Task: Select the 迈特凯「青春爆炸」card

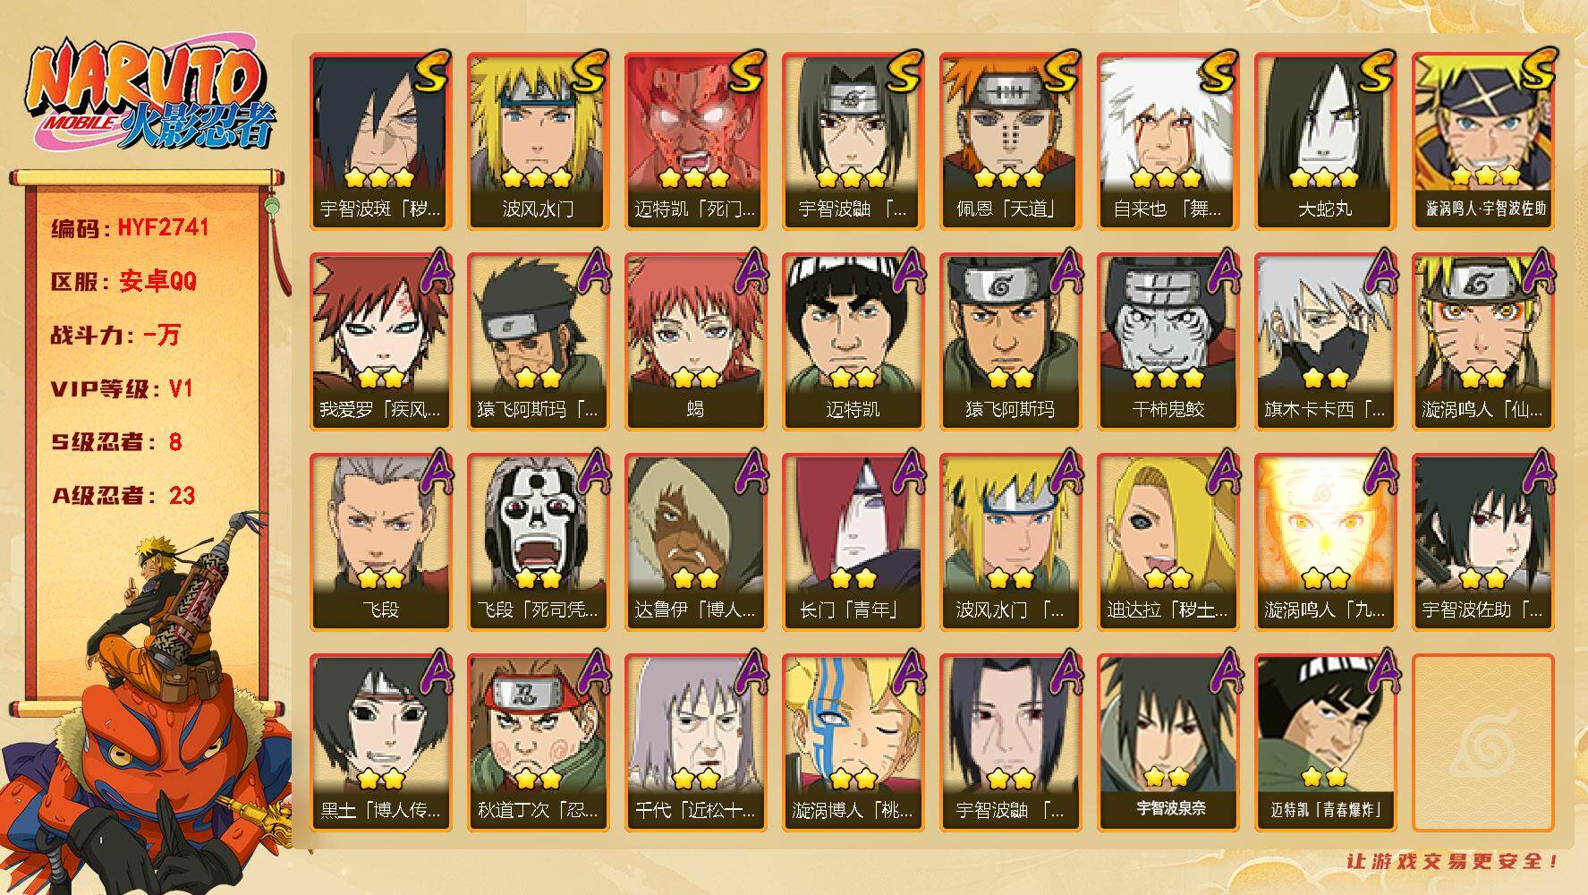Action: click(x=1325, y=743)
